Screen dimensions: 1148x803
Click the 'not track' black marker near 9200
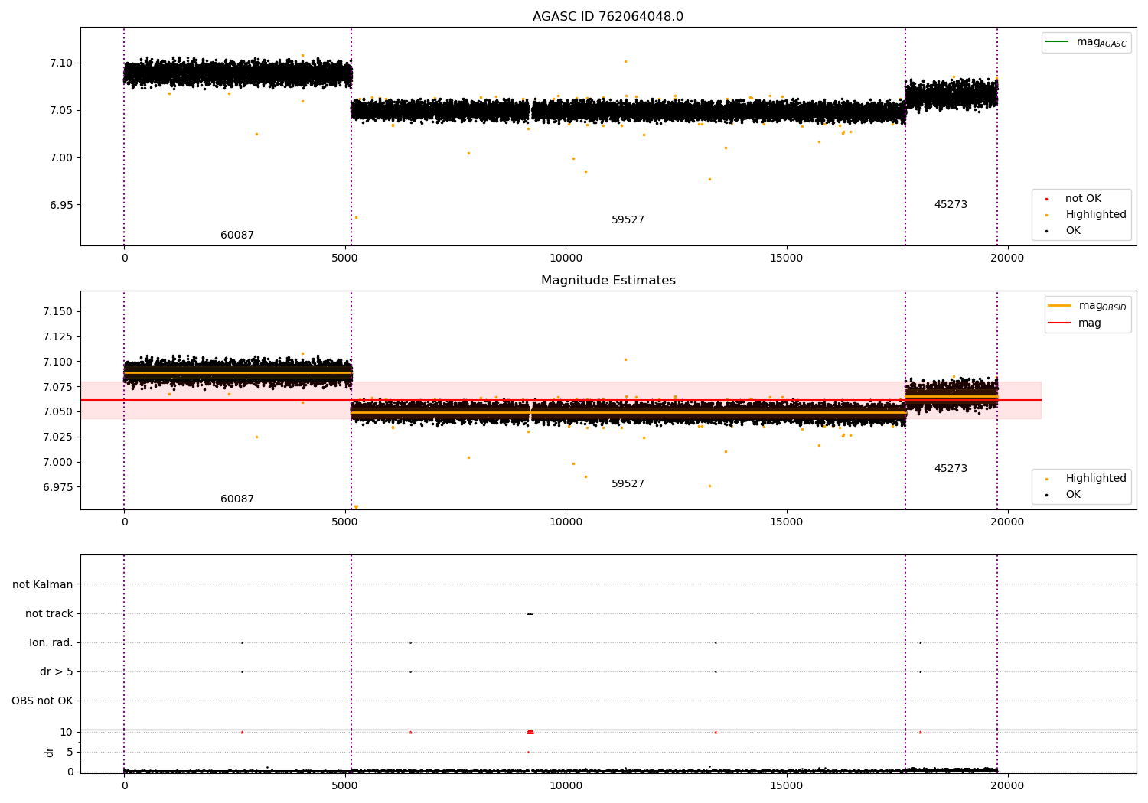530,613
